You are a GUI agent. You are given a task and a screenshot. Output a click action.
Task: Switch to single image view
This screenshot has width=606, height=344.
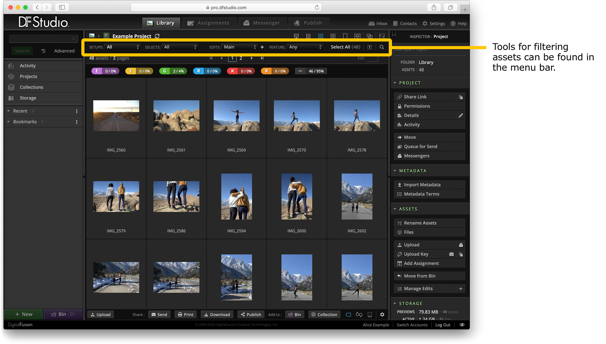(x=345, y=36)
